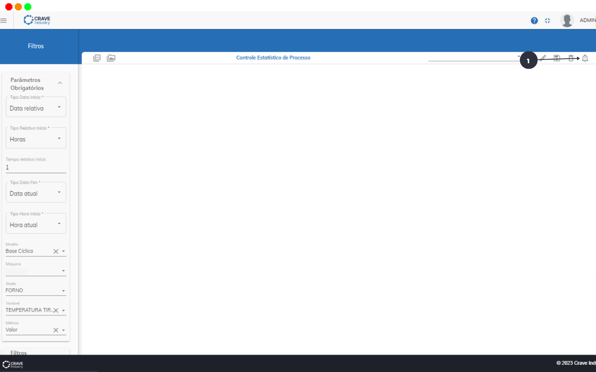596x372 pixels.
Task: Click the PDF export icon
Action: [97, 58]
